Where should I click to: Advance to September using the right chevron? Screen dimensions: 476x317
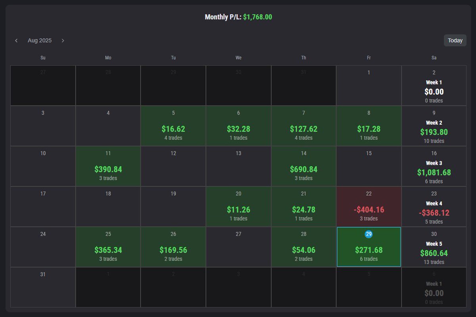(x=63, y=40)
